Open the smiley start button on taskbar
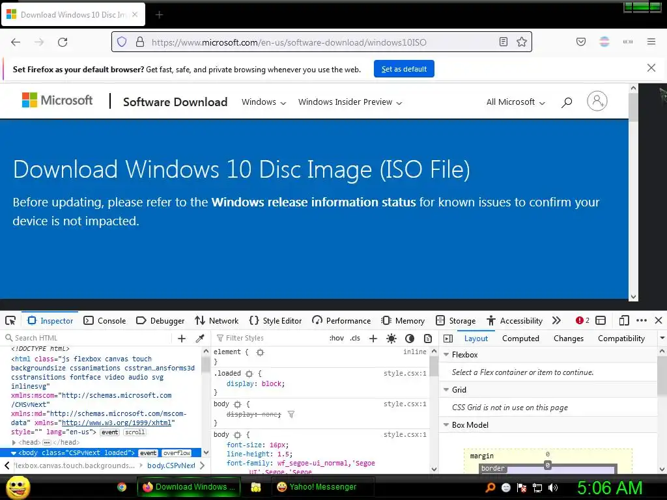 [x=18, y=487]
